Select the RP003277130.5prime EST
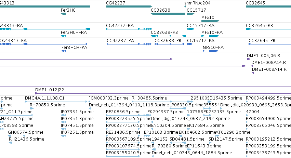 [123, 129]
